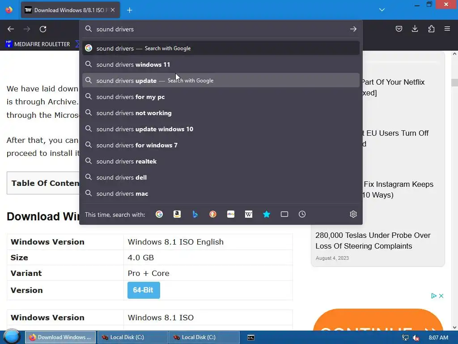Close the Download Windows 8/8.1 ISO tab
The height and width of the screenshot is (344, 458).
pos(113,10)
